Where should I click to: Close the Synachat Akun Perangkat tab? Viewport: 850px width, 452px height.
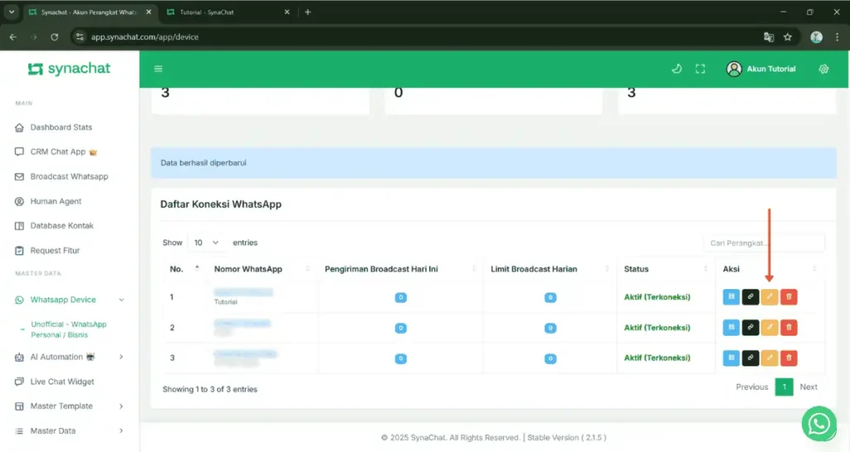(x=149, y=12)
